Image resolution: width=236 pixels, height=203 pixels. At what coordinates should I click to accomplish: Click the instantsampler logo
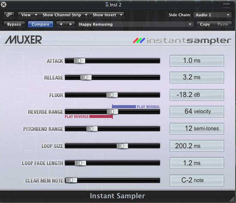[x=182, y=40]
